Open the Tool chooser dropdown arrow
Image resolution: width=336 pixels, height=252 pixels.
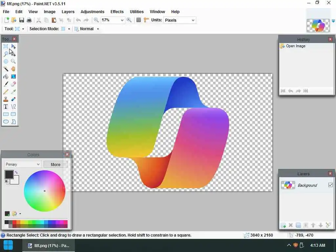pyautogui.click(x=23, y=29)
